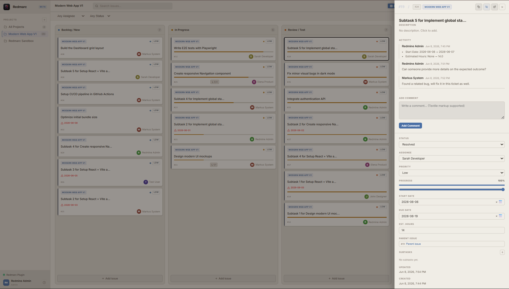Open the Start Date calendar picker

point(500,202)
